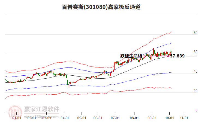Screen dimensions: 198x122
Task: Click the pink arrow line at 57.839 level
Action: tap(157, 56)
